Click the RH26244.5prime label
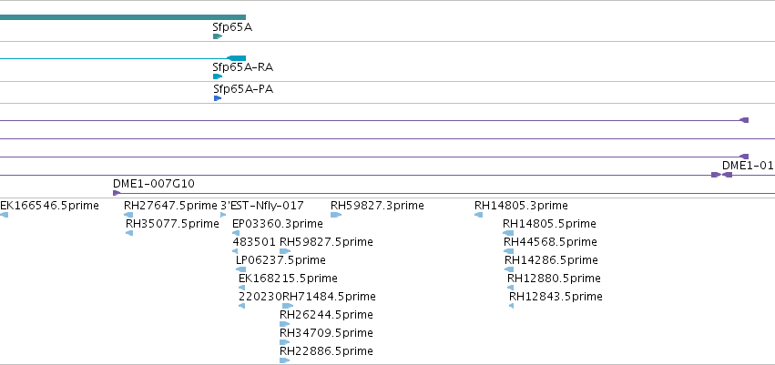The height and width of the screenshot is (365, 775). coord(326,315)
